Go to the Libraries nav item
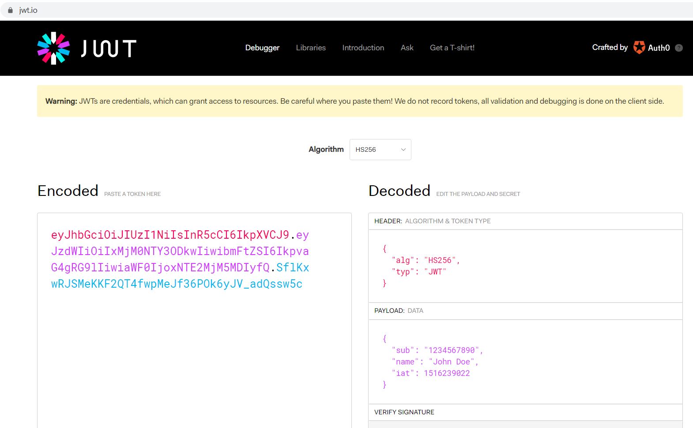The image size is (693, 428). (x=311, y=48)
